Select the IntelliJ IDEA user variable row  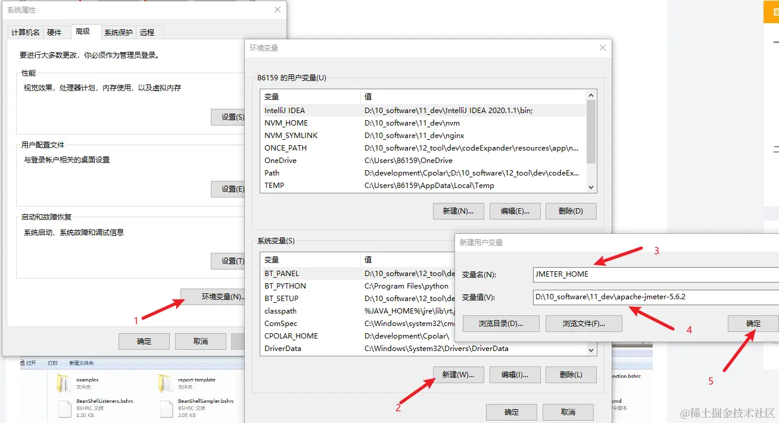pyautogui.click(x=423, y=111)
